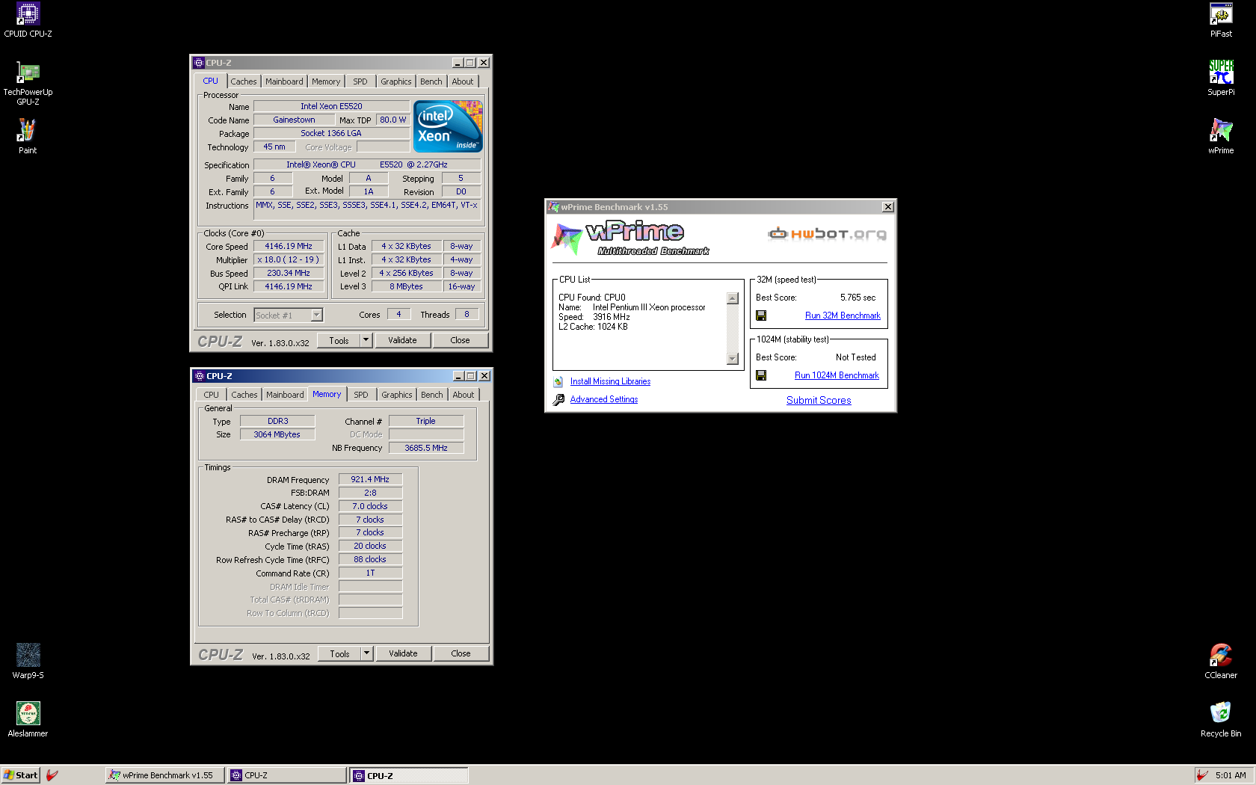
Task: Click the system tray icon near clock
Action: [1201, 775]
